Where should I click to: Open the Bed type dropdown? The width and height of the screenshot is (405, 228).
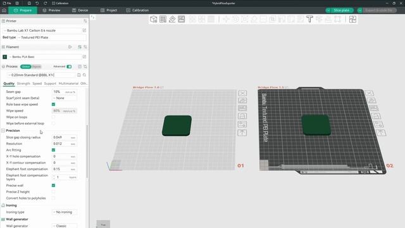point(52,37)
